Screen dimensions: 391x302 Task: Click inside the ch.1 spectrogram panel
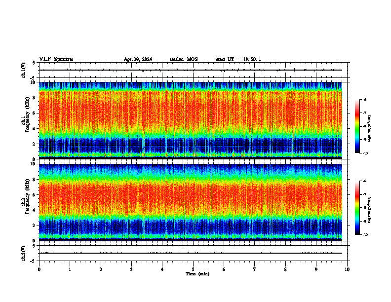(191, 120)
